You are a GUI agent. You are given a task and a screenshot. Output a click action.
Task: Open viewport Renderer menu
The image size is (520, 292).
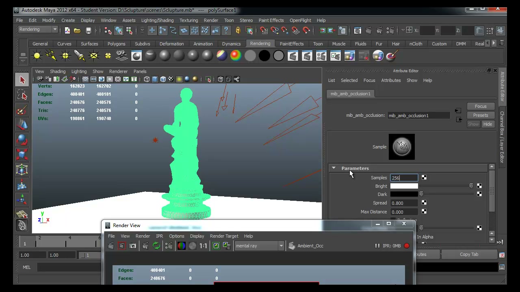118,71
